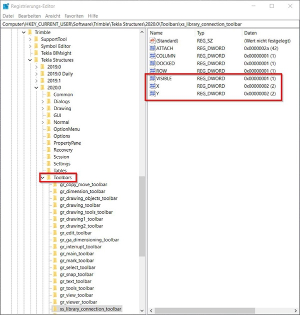300x315 pixels.
Task: Click the COLUMN DWORD value icon
Action: pyautogui.click(x=152, y=56)
